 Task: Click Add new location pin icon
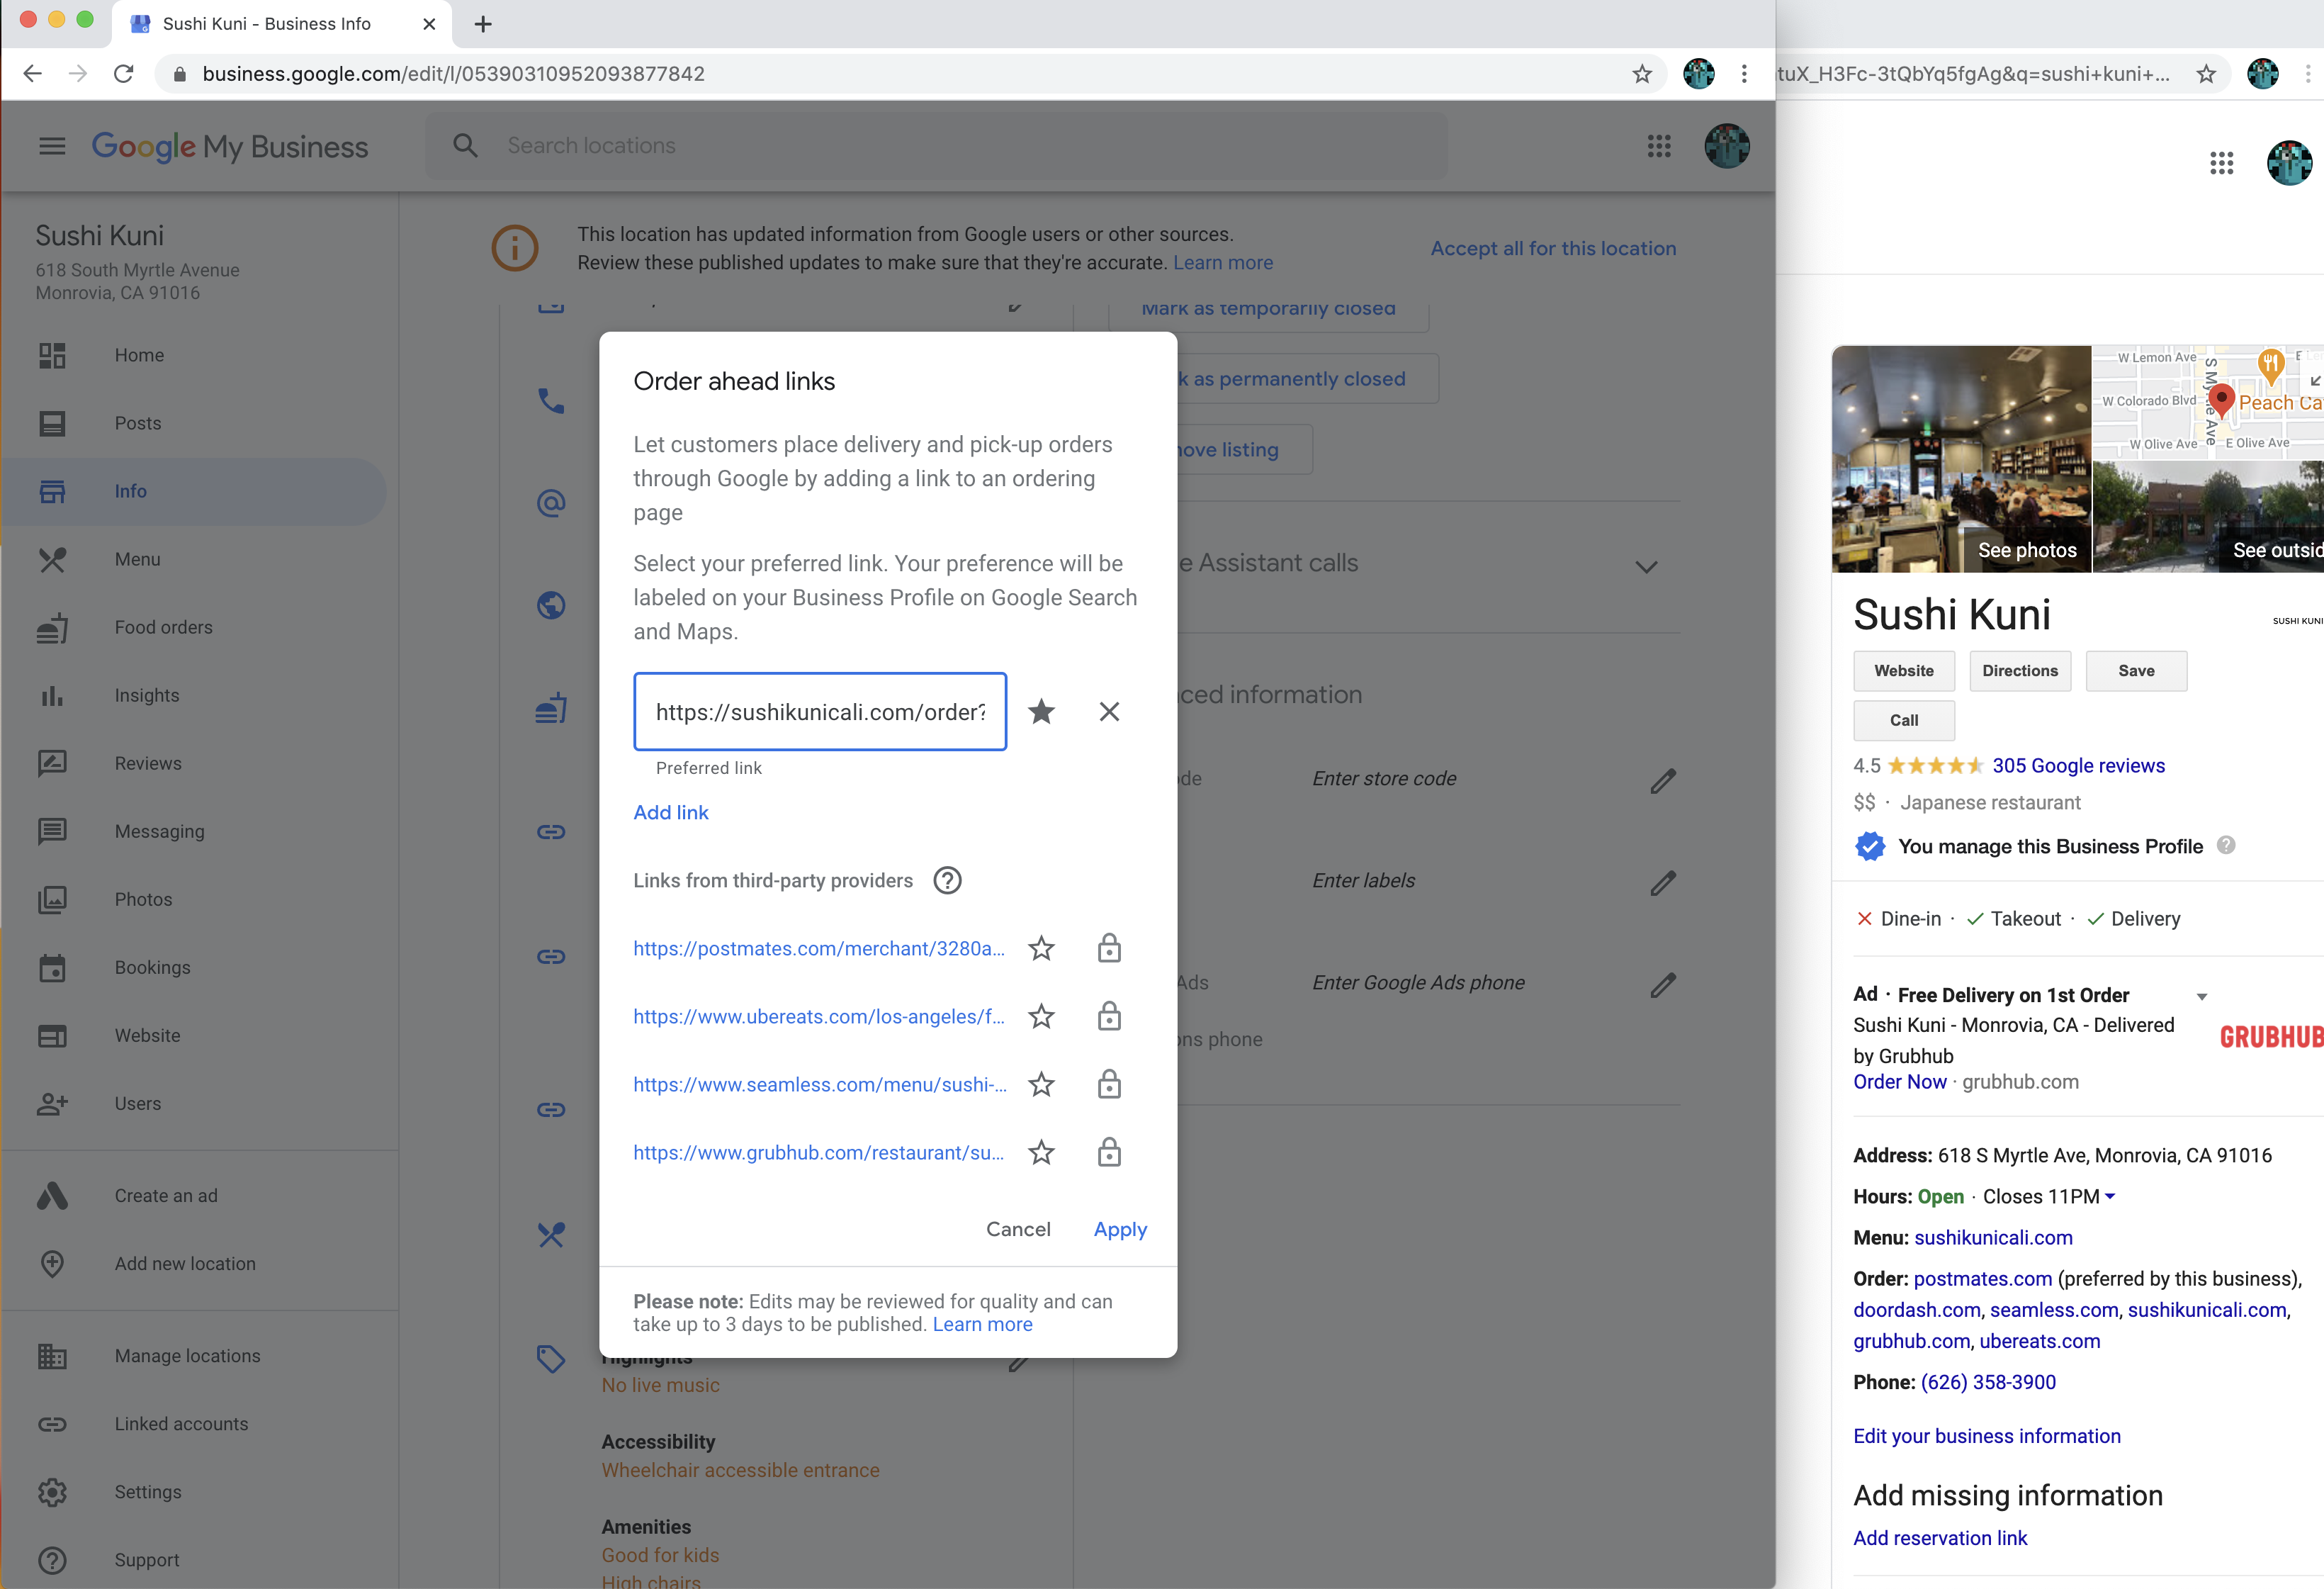tap(52, 1263)
